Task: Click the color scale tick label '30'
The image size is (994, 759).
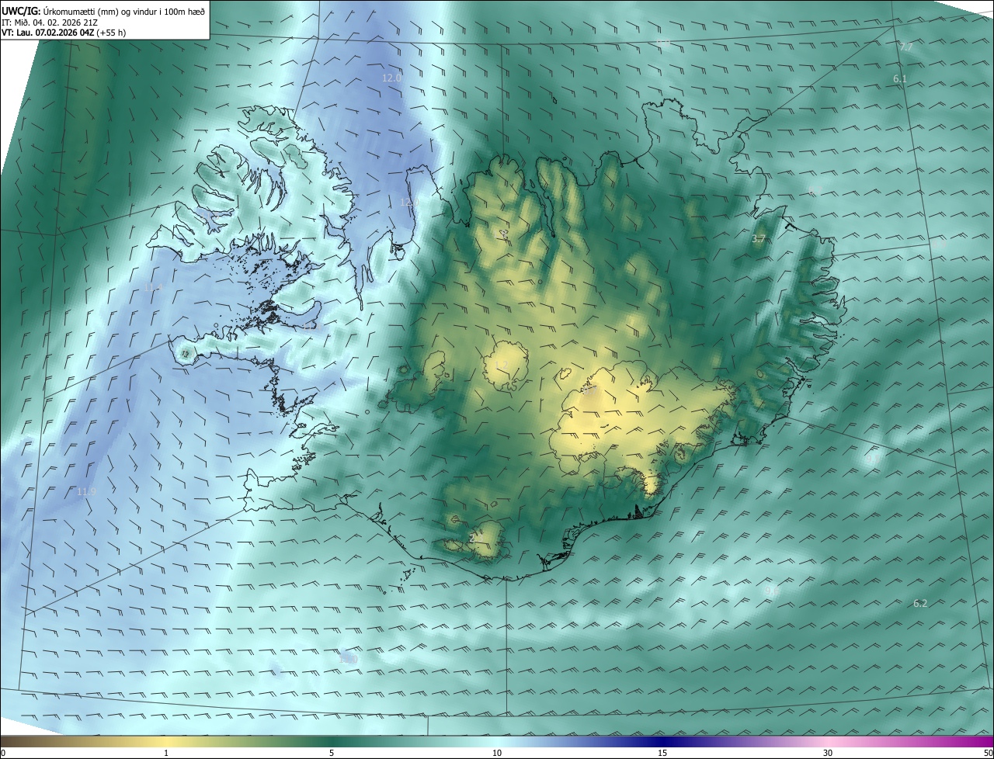Action: coord(828,753)
